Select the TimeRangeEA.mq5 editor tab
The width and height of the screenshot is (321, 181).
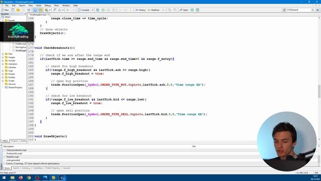pyautogui.click(x=38, y=15)
